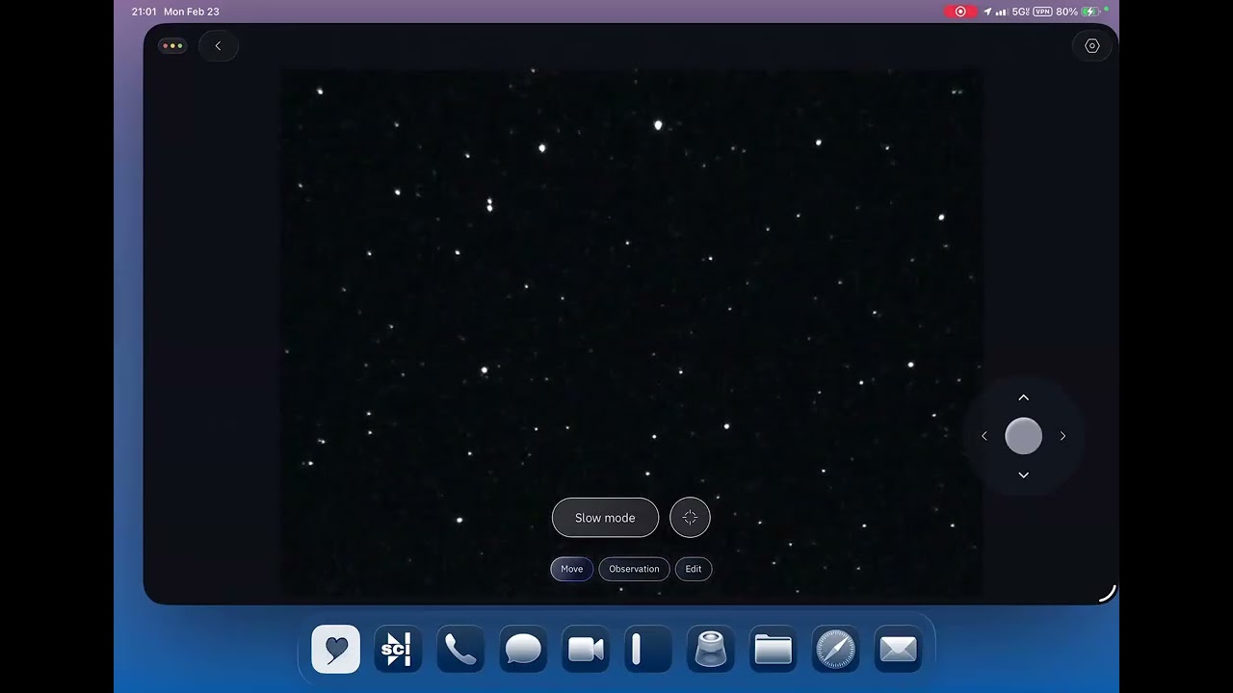
Task: Open the Files app in the dock
Action: point(773,649)
